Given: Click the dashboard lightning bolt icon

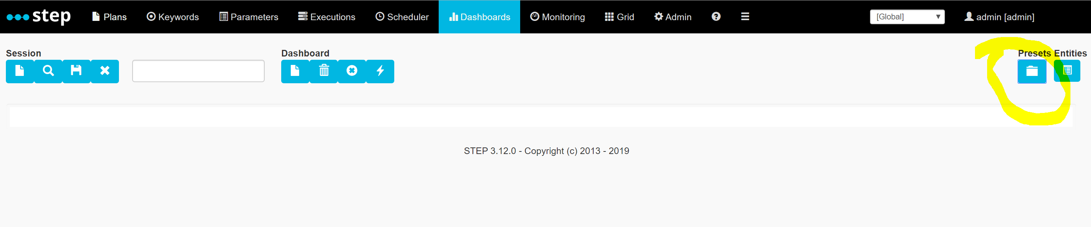Looking at the screenshot, I should 380,71.
